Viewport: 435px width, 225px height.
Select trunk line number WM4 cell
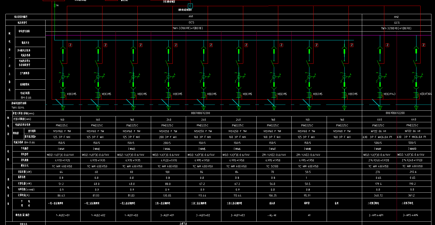[x=167, y=149]
